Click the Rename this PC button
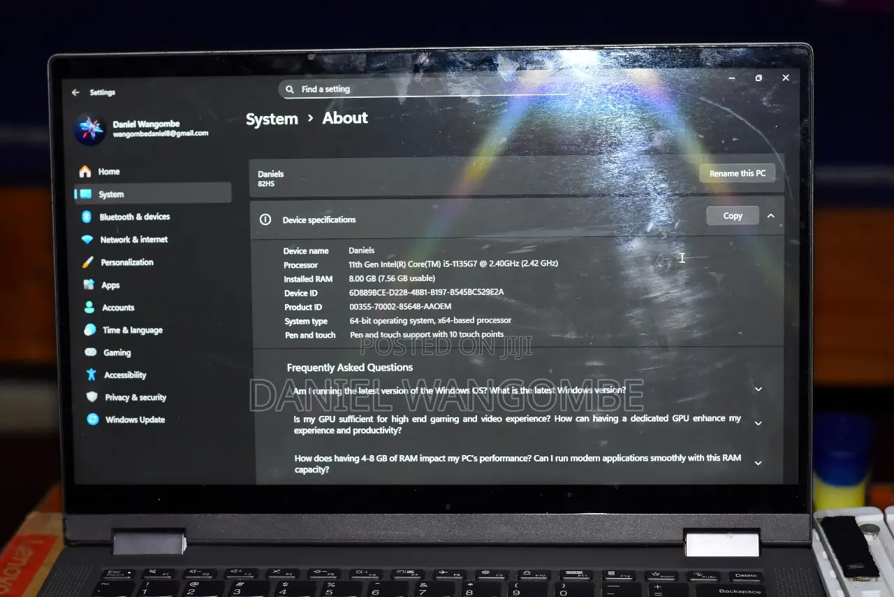Image resolution: width=894 pixels, height=597 pixels. (x=738, y=173)
